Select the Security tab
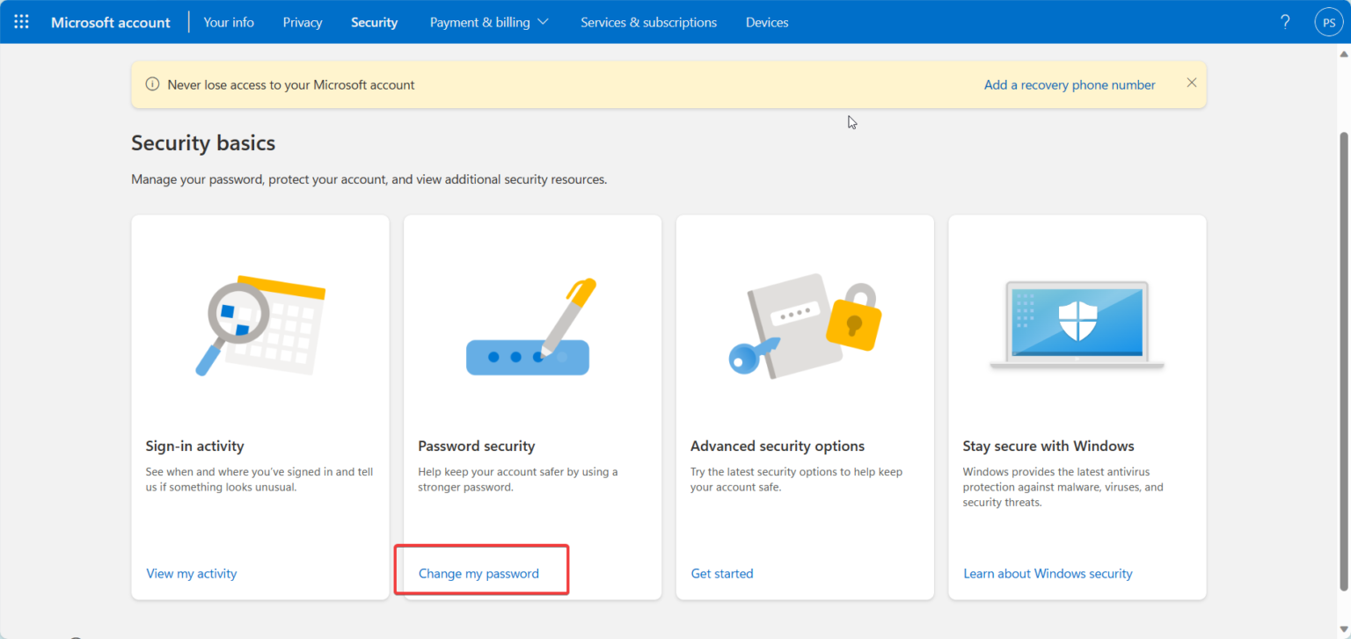 click(x=374, y=22)
